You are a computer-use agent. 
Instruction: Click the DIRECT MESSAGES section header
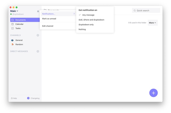point(19,51)
